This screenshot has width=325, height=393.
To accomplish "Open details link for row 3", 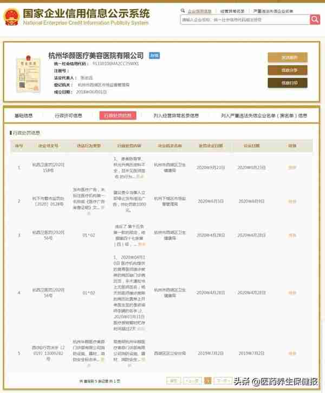I will [x=292, y=235].
